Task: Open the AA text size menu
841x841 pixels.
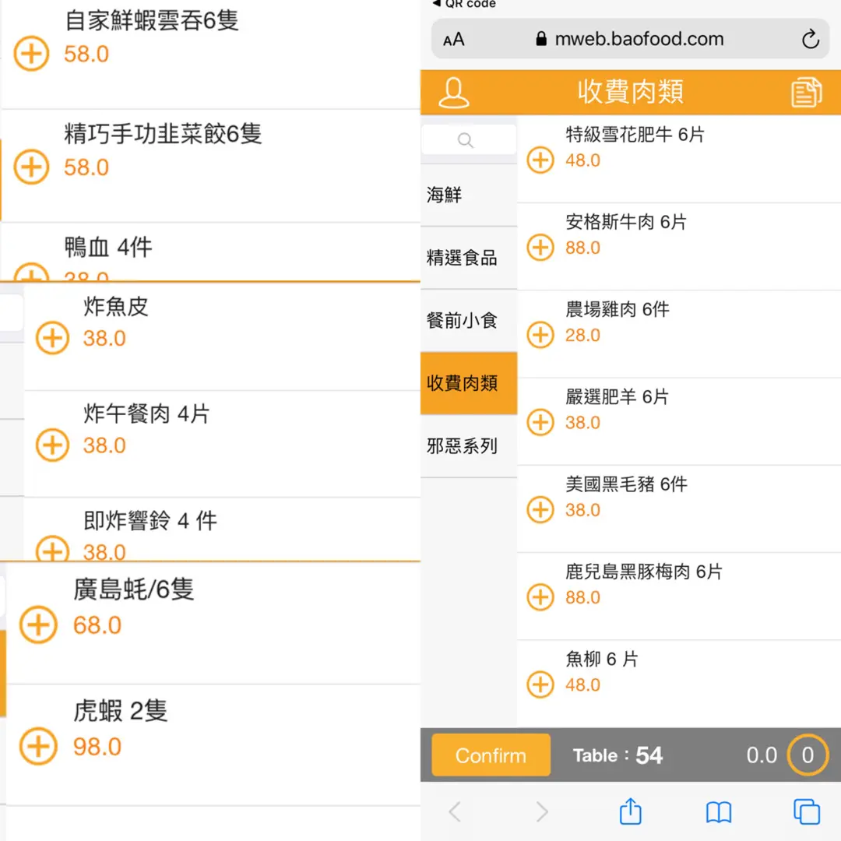Action: click(454, 40)
